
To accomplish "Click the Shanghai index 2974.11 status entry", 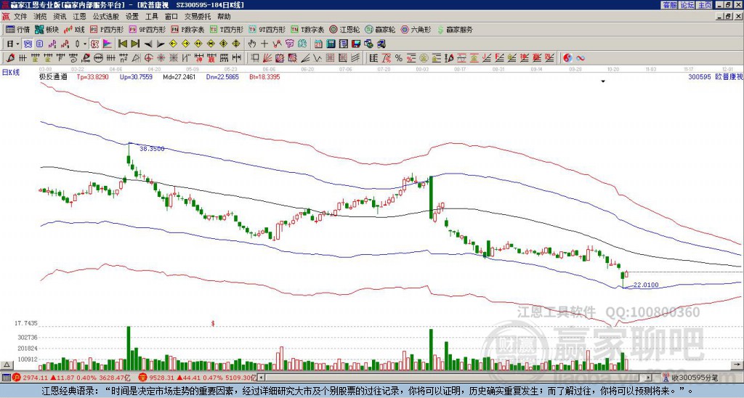I will tap(71, 378).
